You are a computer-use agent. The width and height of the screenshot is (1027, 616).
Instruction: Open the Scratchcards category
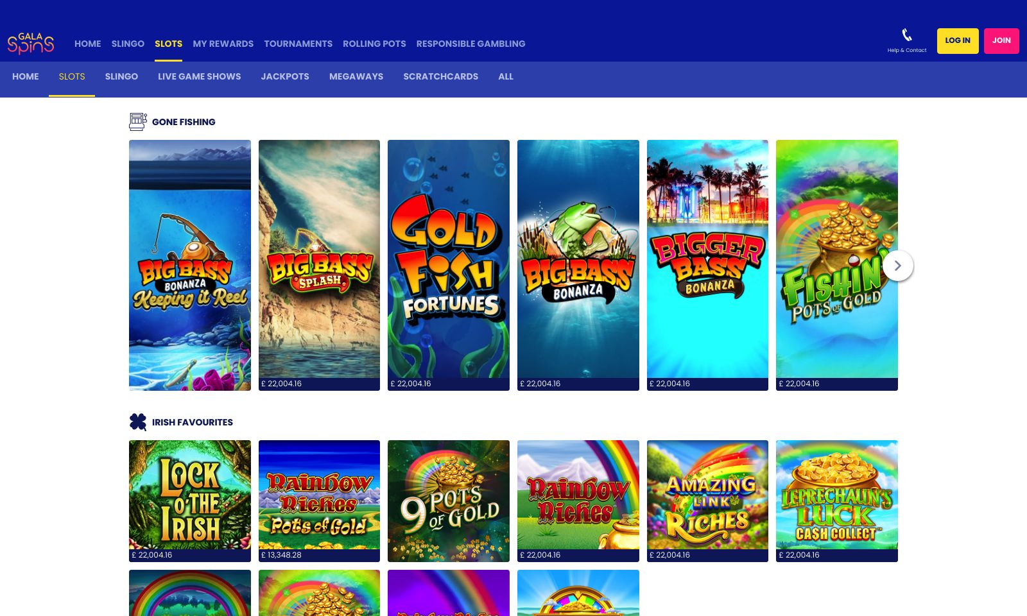click(x=440, y=76)
